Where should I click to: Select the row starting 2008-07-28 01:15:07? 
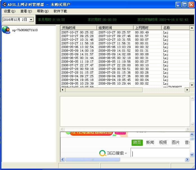(x=125, y=72)
